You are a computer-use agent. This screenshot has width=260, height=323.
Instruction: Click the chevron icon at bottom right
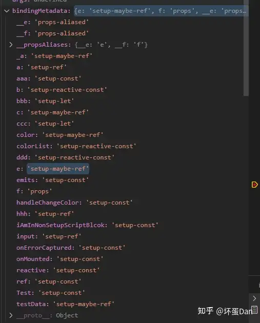click(254, 298)
